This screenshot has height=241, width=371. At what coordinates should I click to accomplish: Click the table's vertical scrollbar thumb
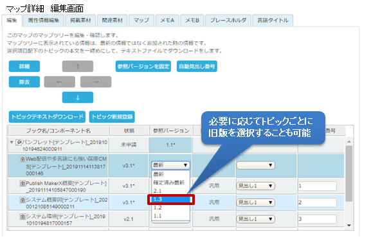coord(349,174)
